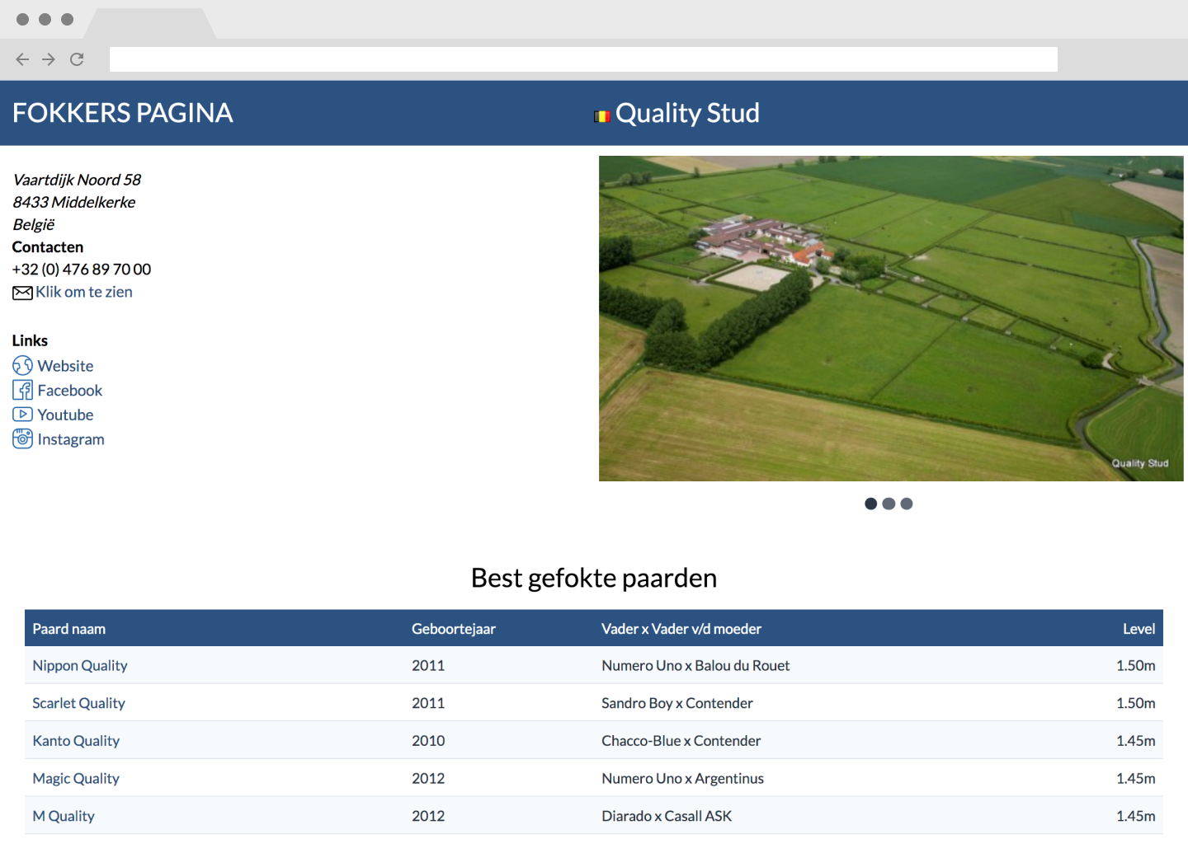Viewport: 1188px width, 844px height.
Task: Click the Quality Stud title
Action: click(687, 113)
